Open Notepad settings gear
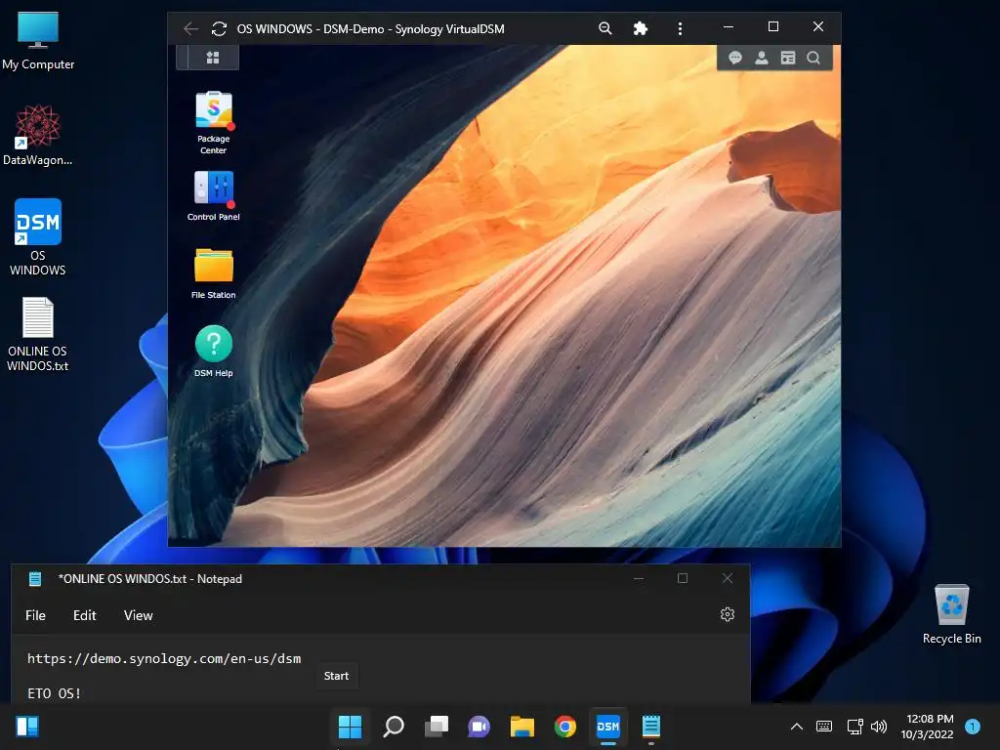 click(727, 614)
